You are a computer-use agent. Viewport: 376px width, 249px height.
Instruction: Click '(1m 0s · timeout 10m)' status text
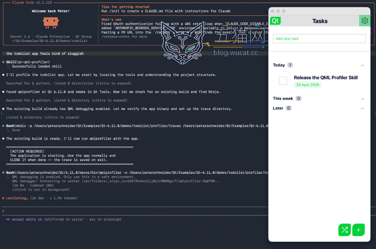pyautogui.click(x=33, y=185)
